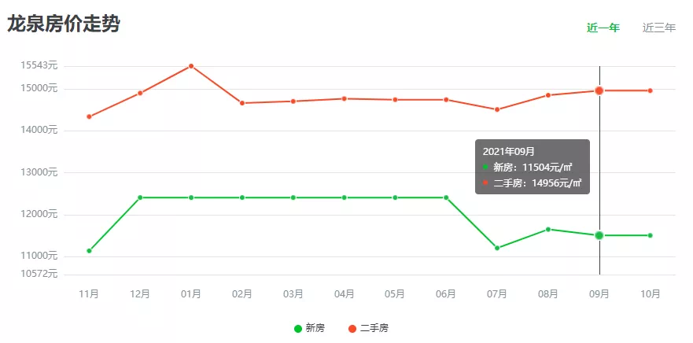Switch to the 近三年 tab

pos(658,28)
